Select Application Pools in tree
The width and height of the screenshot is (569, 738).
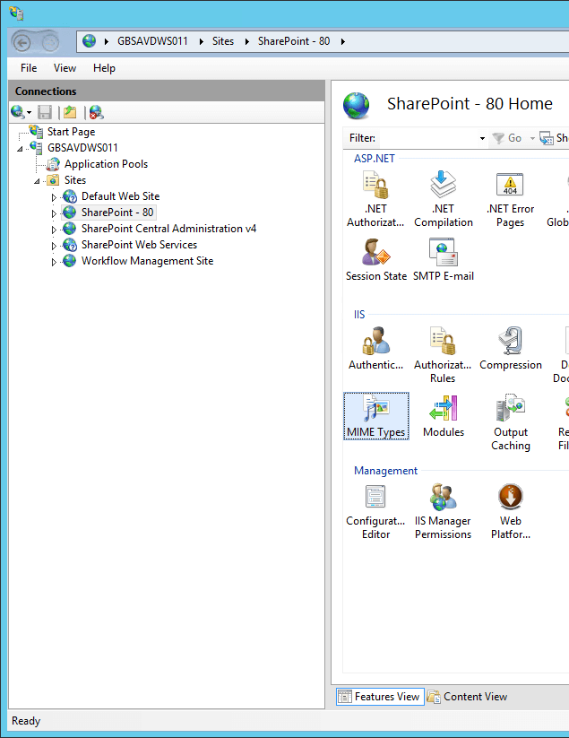tap(107, 164)
